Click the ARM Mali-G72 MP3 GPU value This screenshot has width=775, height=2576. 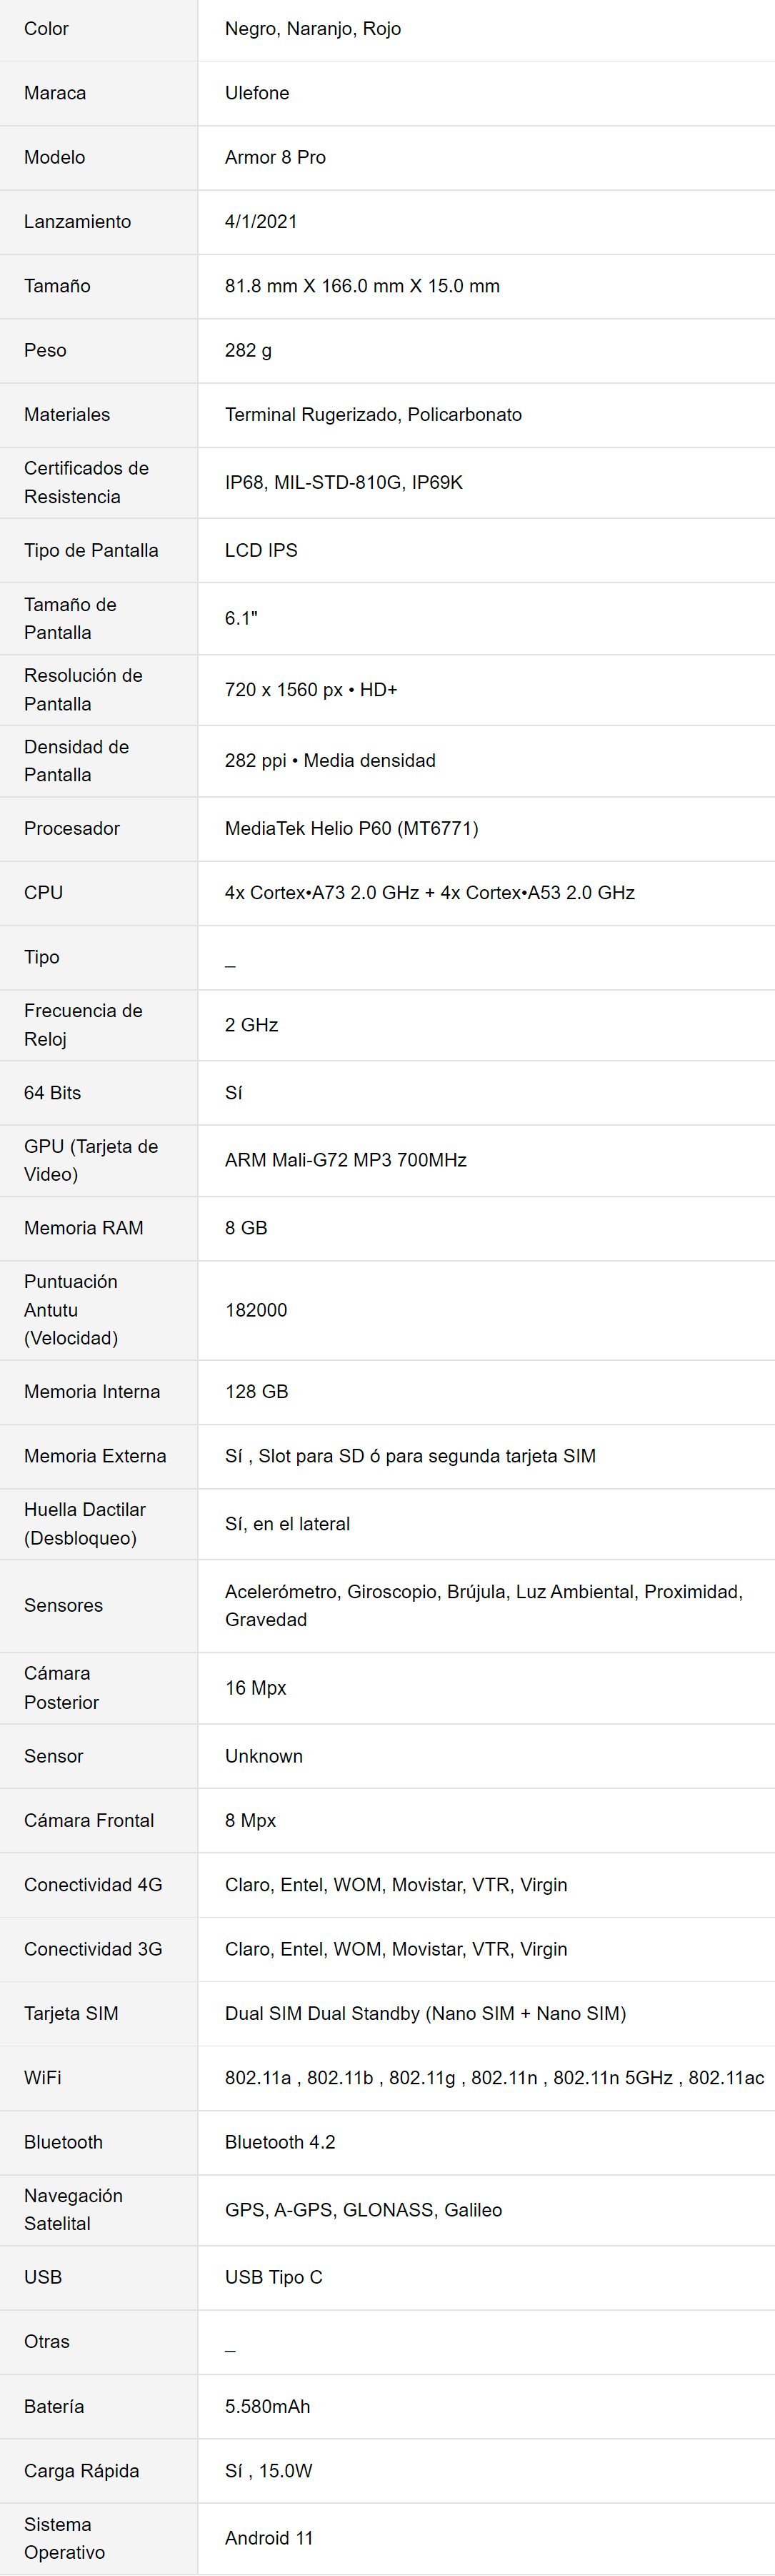point(346,1160)
